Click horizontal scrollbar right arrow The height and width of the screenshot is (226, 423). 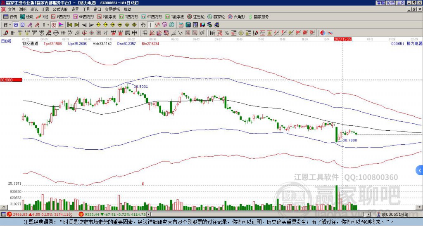(x=369, y=214)
